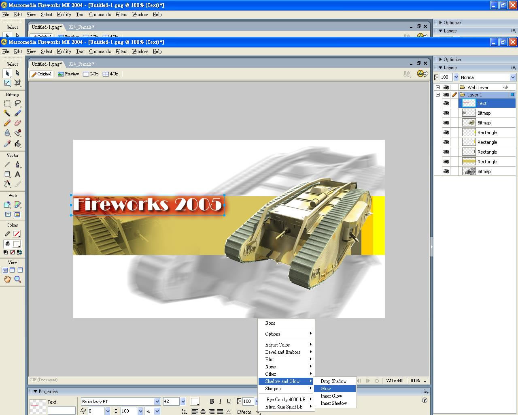Click the Text object name input field
Screen dimensions: 518x415
[x=62, y=411]
